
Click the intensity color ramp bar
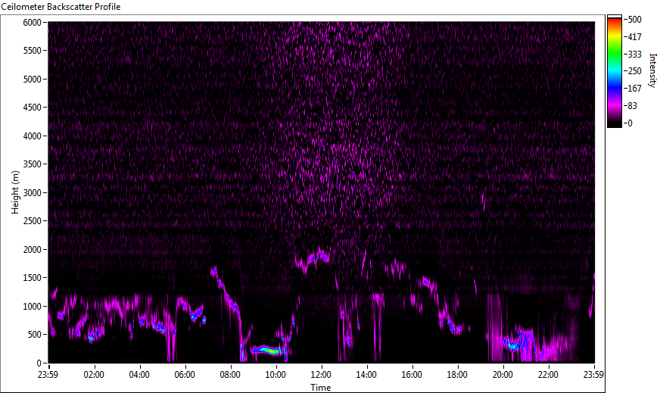coord(614,71)
